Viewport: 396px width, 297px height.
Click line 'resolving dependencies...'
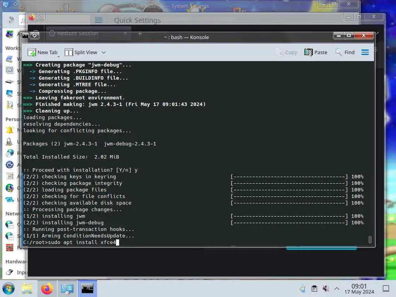61,124
